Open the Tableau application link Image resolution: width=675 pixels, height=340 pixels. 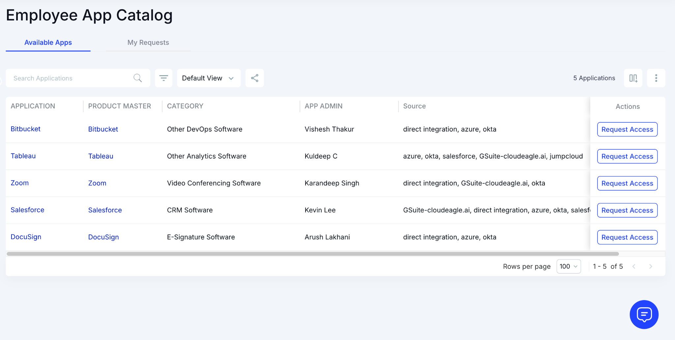23,156
